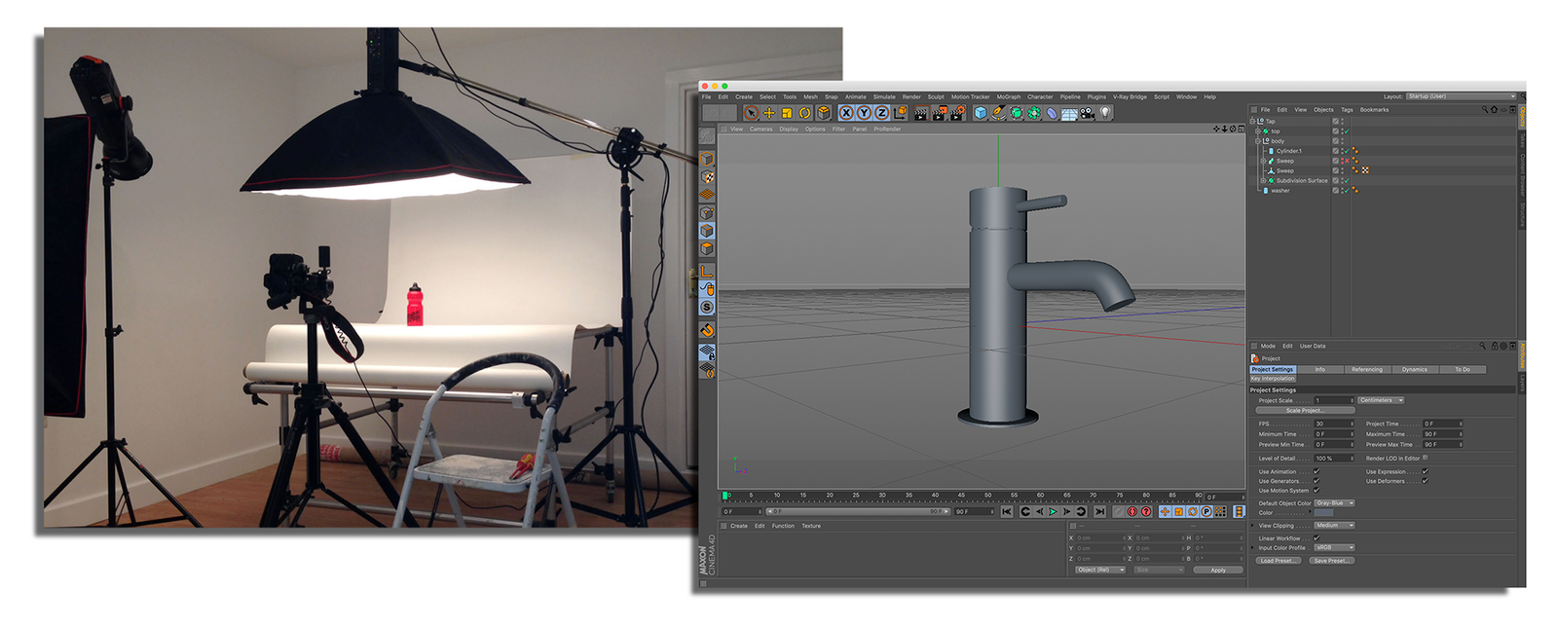Switch to the Dynamics tab
1558x629 pixels.
click(1415, 370)
